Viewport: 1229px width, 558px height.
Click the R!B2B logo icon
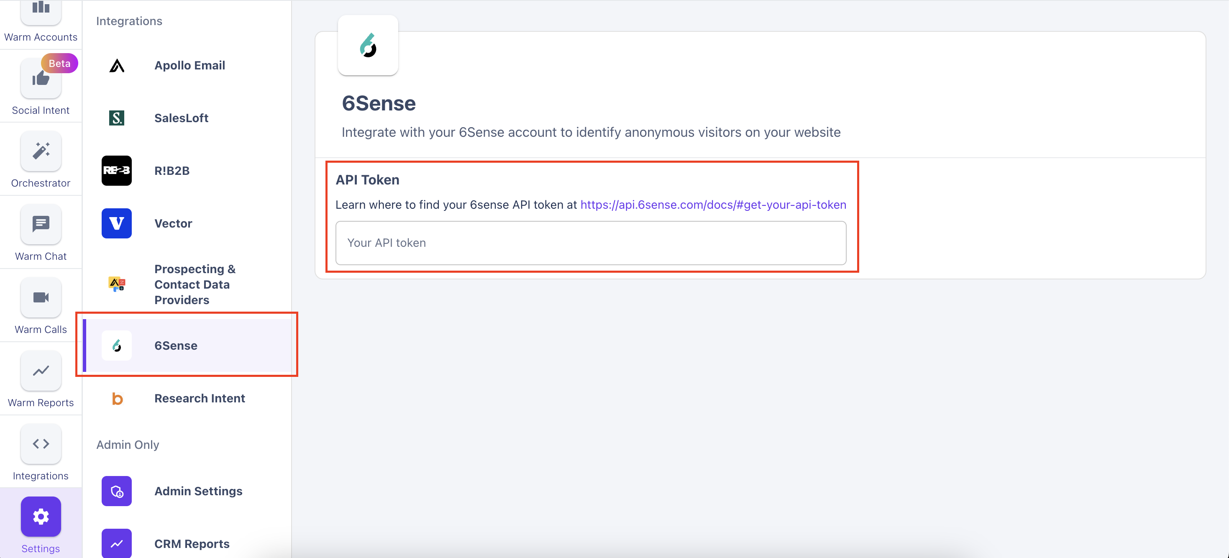pyautogui.click(x=116, y=171)
